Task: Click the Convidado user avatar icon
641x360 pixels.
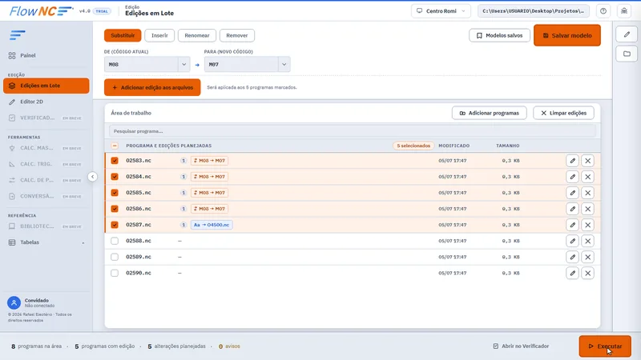Action: point(14,303)
